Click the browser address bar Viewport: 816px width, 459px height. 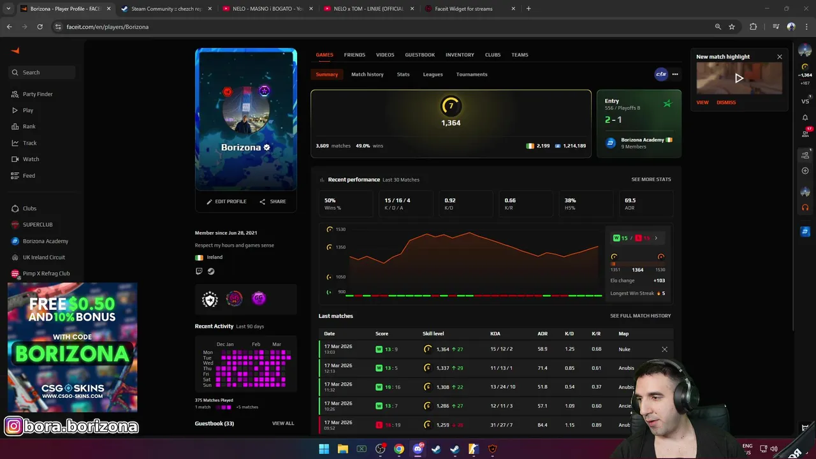pos(382,27)
